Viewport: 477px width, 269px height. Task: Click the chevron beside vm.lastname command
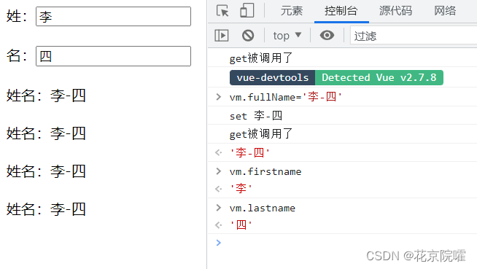[x=218, y=208]
